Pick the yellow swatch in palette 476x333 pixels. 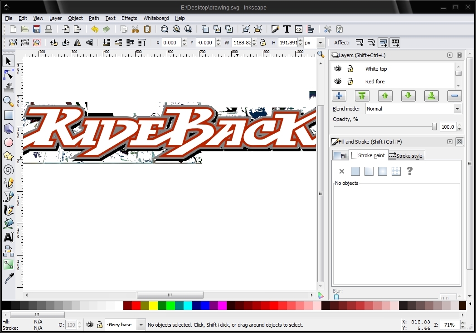pyautogui.click(x=153, y=306)
